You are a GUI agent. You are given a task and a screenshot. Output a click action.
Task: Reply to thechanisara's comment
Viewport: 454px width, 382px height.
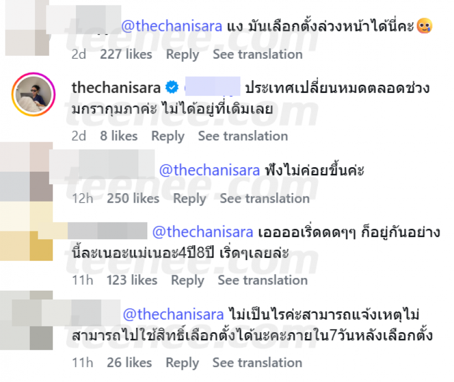coord(168,136)
